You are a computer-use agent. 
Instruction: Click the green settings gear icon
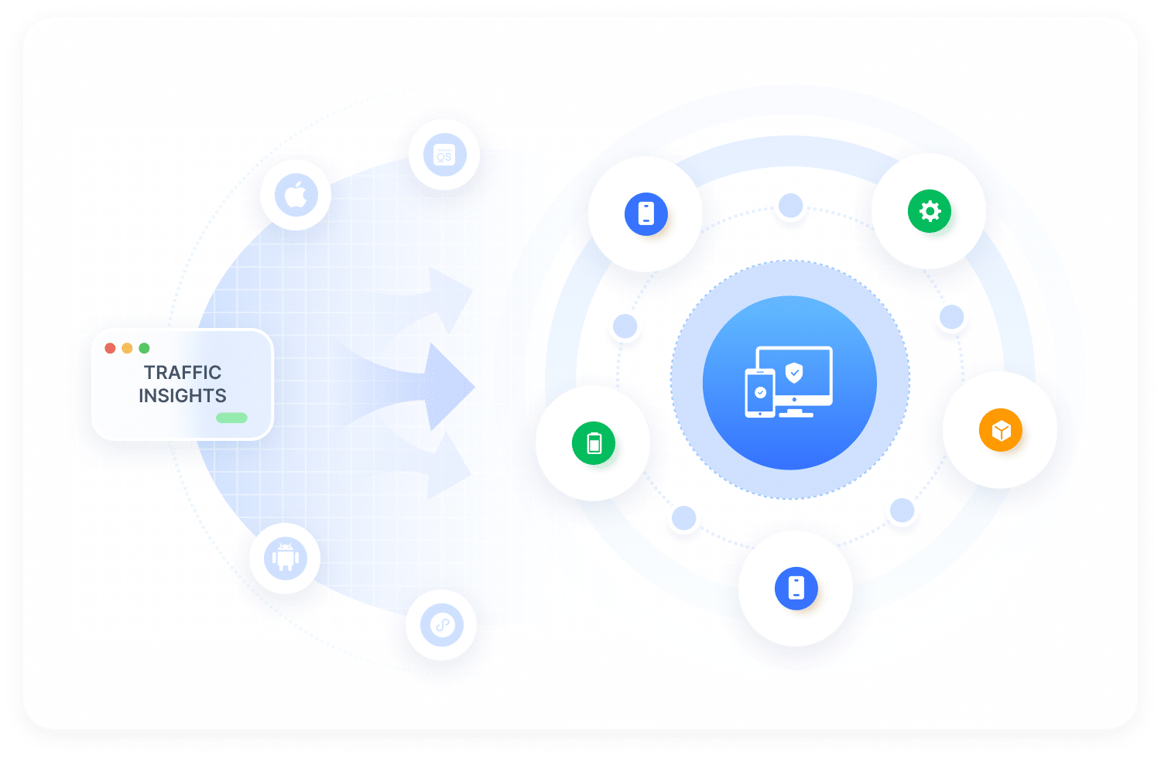click(929, 211)
